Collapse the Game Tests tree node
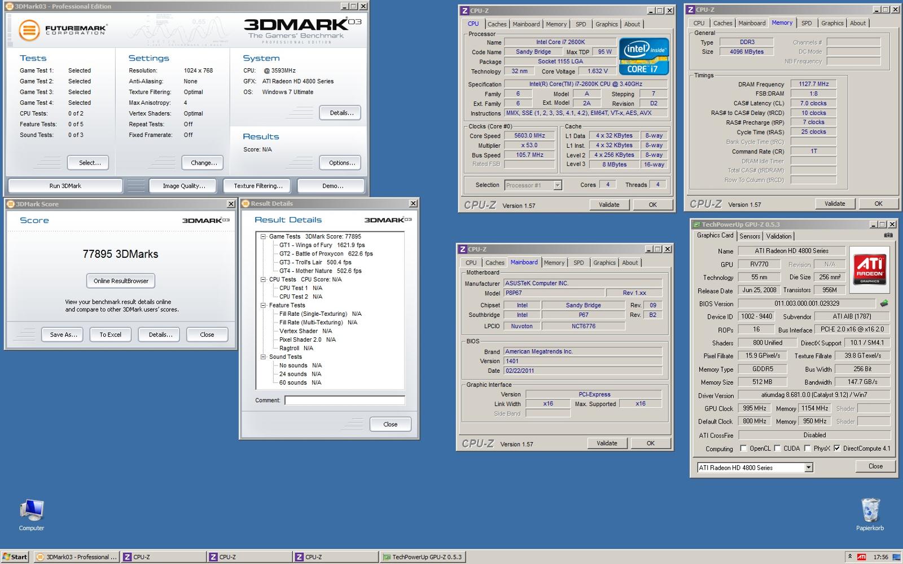The image size is (903, 564). coord(263,236)
